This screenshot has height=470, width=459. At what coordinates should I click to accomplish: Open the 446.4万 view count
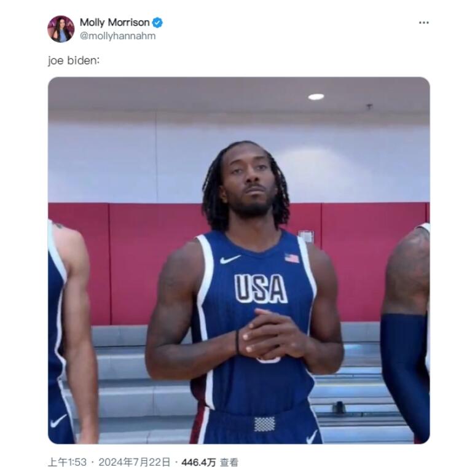pyautogui.click(x=198, y=462)
